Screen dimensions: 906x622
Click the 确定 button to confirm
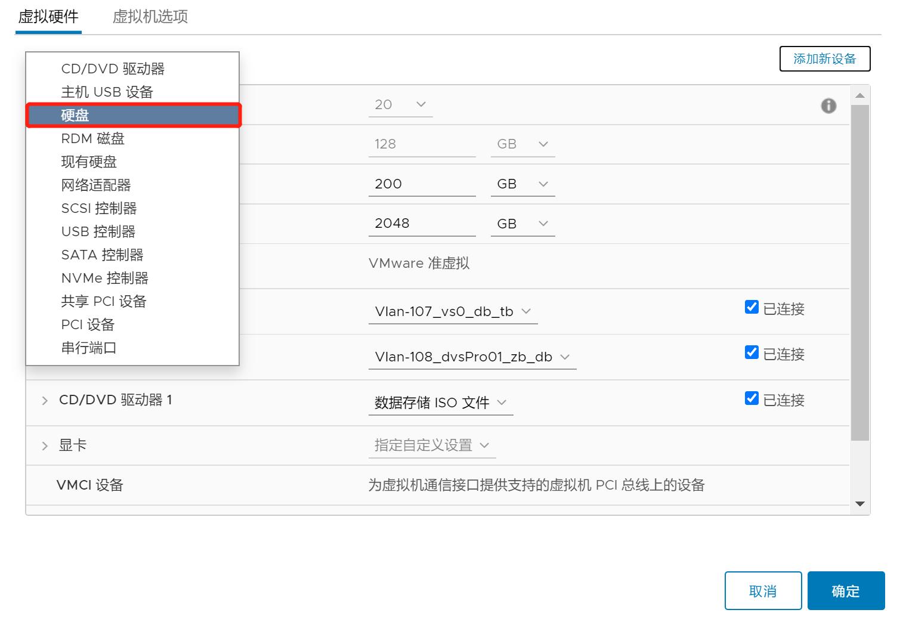(x=845, y=591)
